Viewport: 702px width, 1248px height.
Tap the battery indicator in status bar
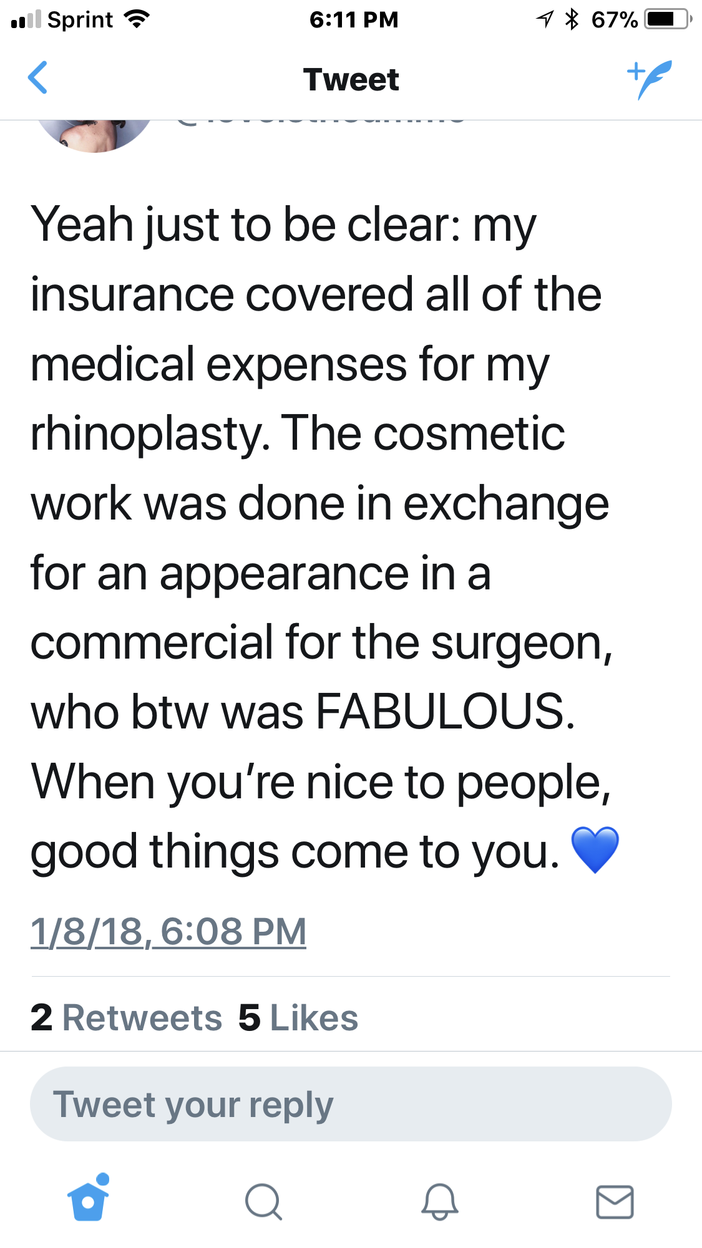coord(668,19)
